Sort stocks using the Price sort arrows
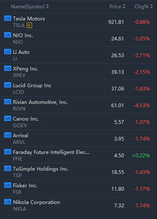The height and width of the screenshot is (219, 157). point(124,6)
